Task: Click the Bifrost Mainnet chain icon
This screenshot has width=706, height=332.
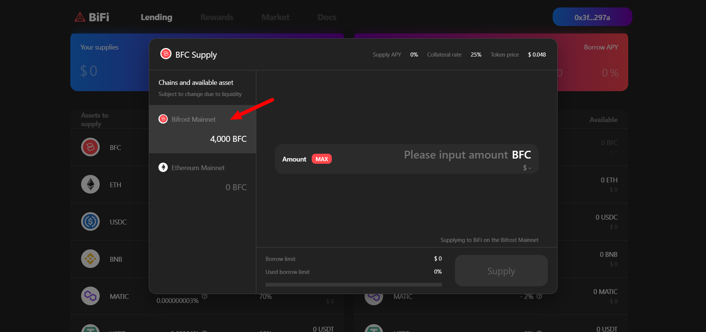Action: 163,119
